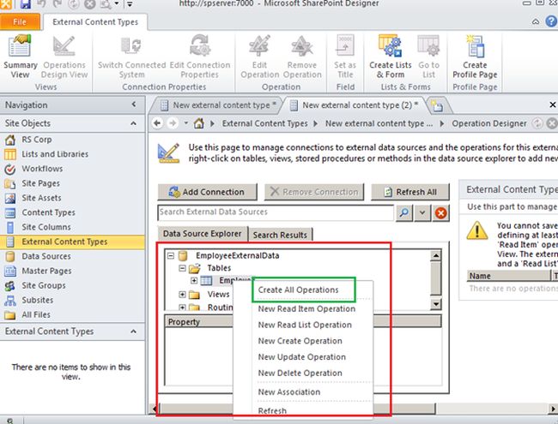Open the Search Results tab

point(280,235)
